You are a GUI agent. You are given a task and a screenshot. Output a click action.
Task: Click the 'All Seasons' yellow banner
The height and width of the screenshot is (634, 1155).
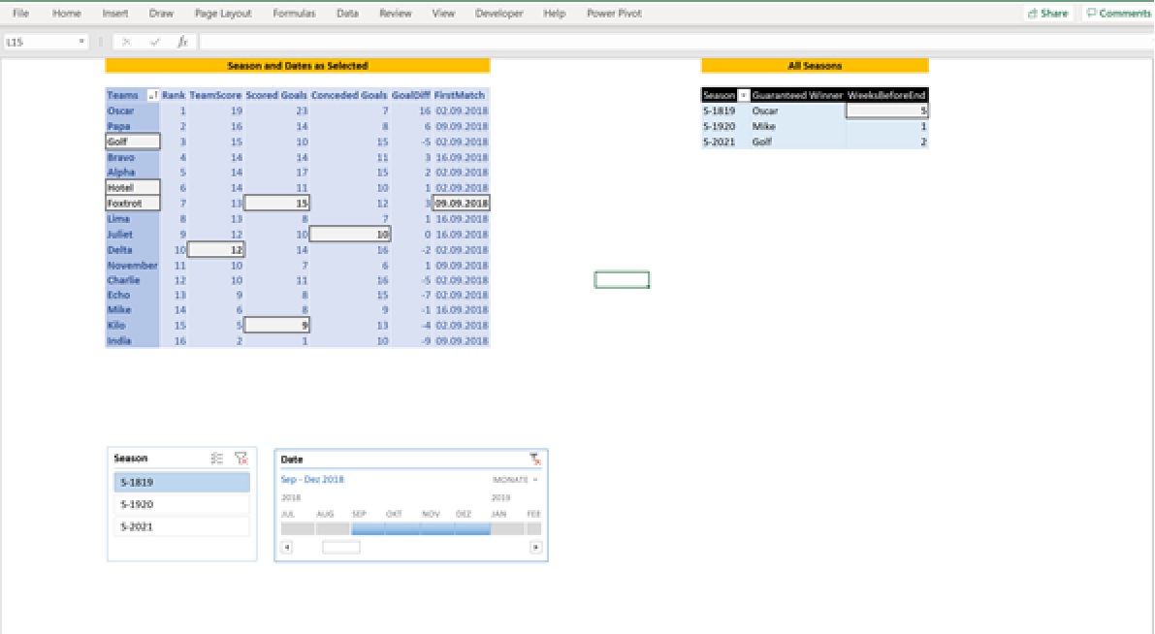[x=815, y=66]
